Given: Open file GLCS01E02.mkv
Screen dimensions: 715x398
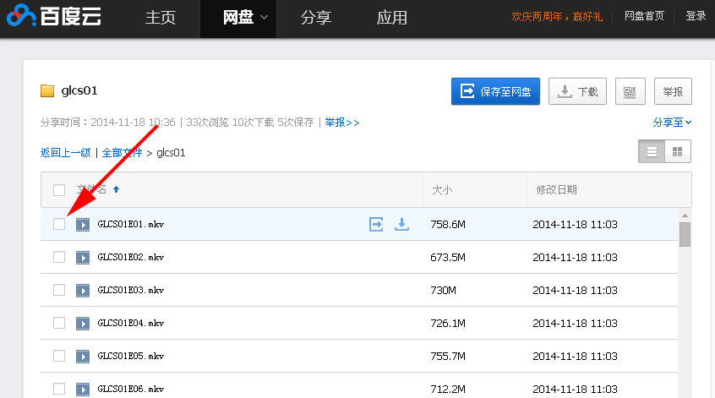Looking at the screenshot, I should 130,257.
